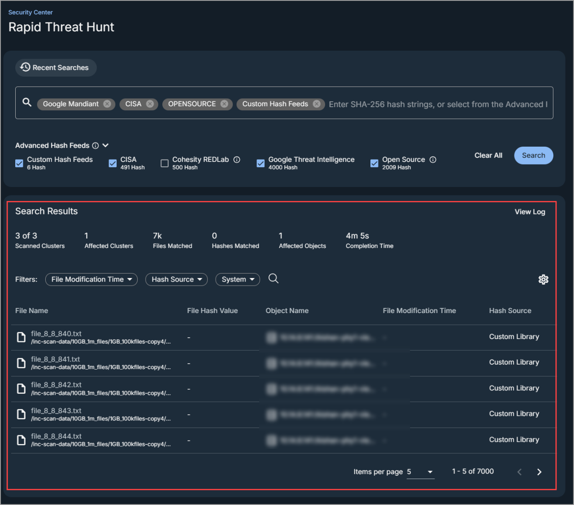Screen dimensions: 574x505
Task: Go to the next results page arrow
Action: tap(539, 472)
